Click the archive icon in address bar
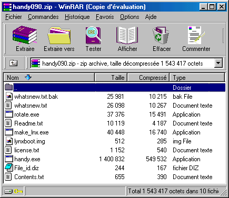The image size is (229, 198). coord(36,63)
